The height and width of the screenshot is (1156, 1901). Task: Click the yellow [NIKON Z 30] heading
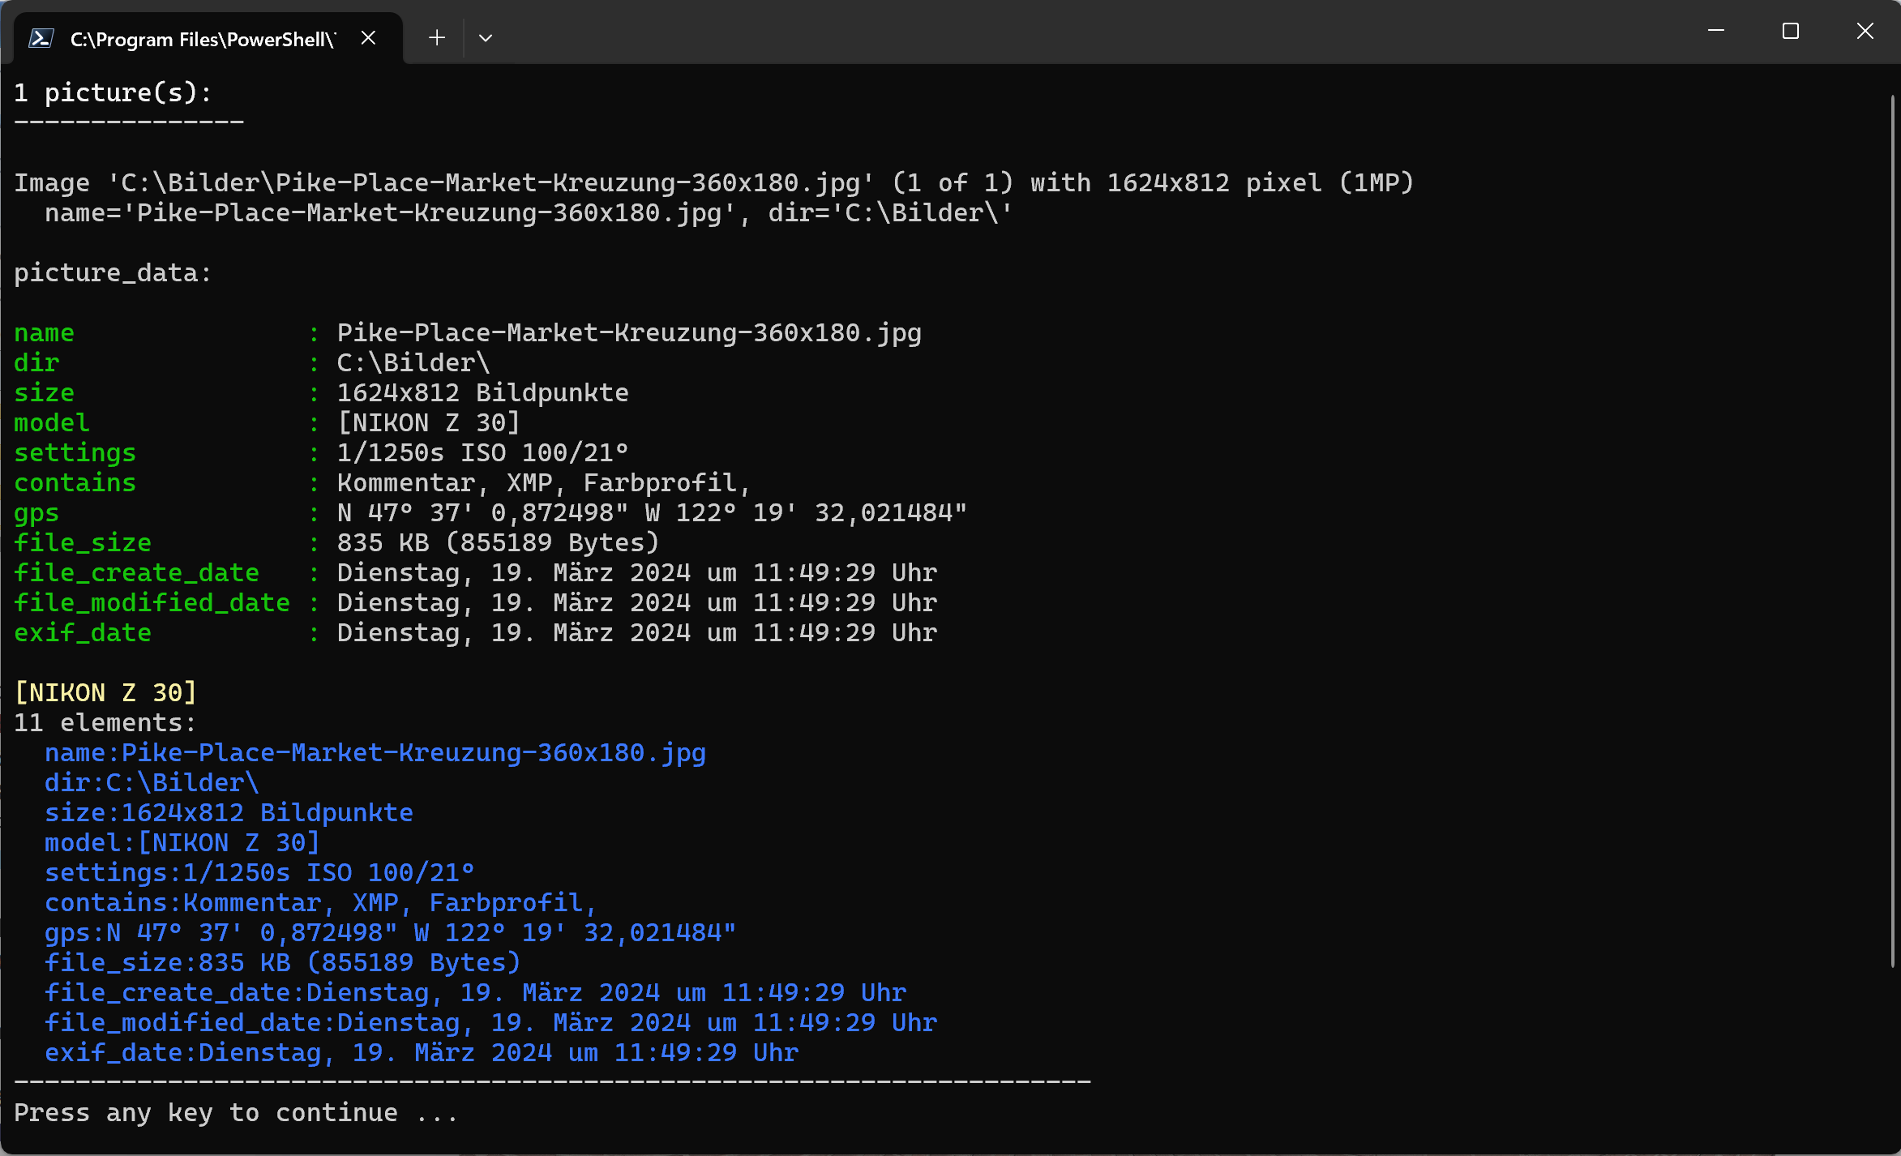click(105, 693)
